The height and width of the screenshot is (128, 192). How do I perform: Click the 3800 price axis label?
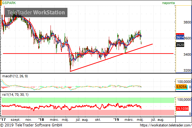click(x=187, y=22)
